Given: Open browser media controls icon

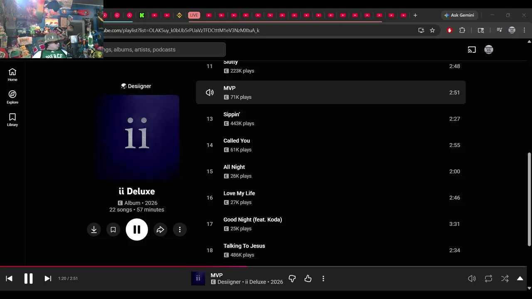Looking at the screenshot, I should [x=499, y=30].
